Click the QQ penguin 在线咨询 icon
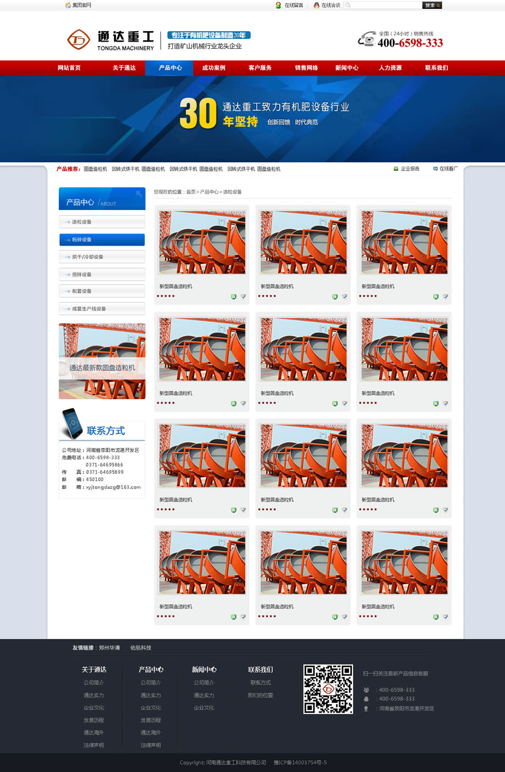 (316, 5)
